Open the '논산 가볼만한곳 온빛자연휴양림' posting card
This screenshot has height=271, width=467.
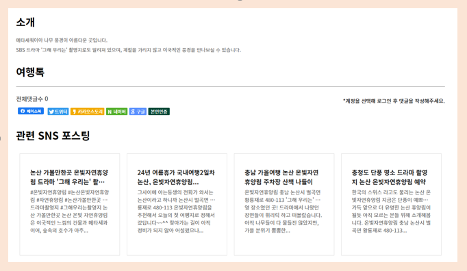(x=70, y=205)
